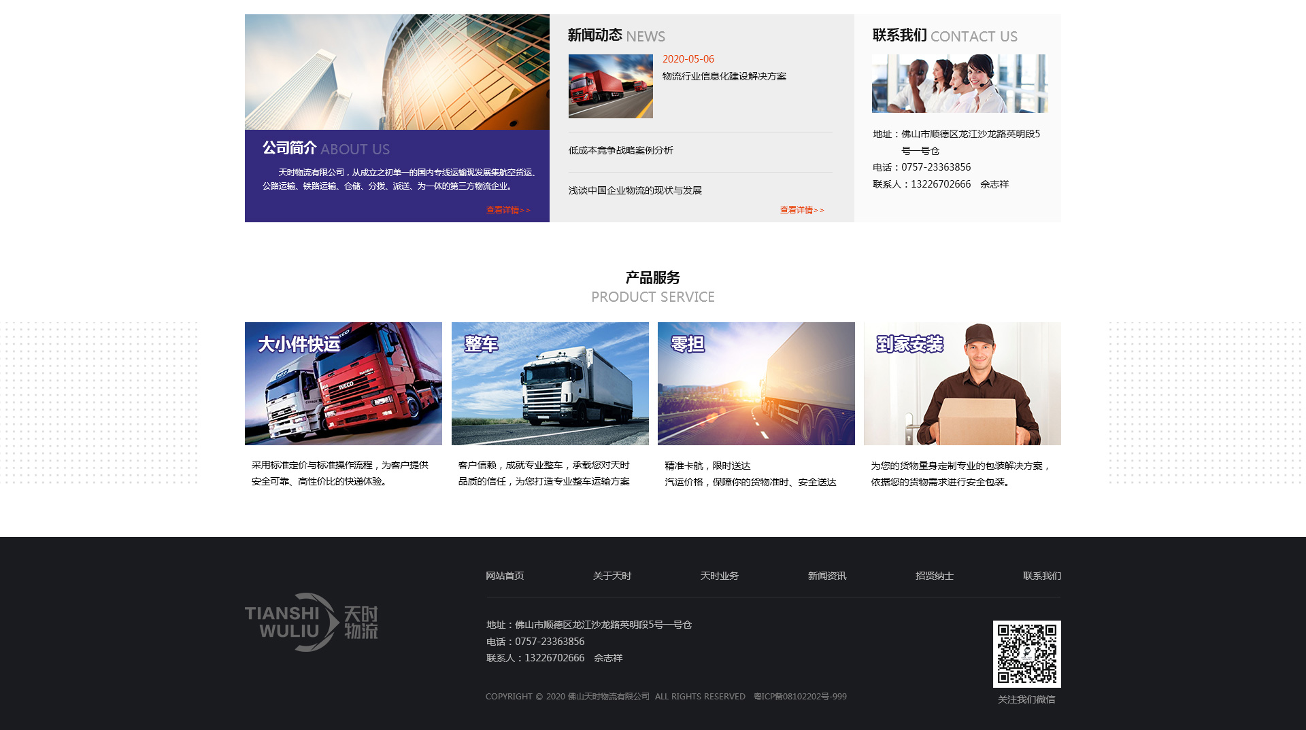This screenshot has height=730, width=1306.
Task: Go to 网站首页 in footer menu
Action: coord(505,576)
